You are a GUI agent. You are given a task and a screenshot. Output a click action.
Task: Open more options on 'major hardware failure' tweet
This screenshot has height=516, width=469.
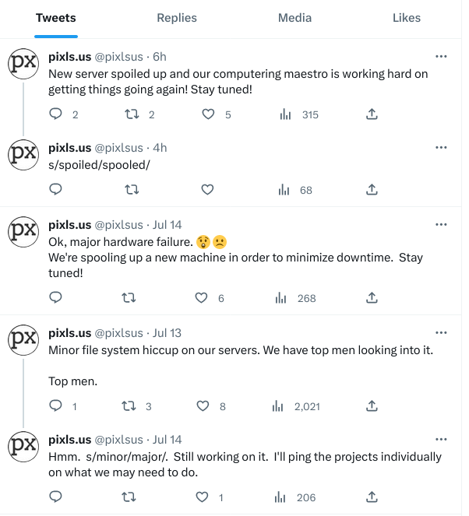[441, 225]
